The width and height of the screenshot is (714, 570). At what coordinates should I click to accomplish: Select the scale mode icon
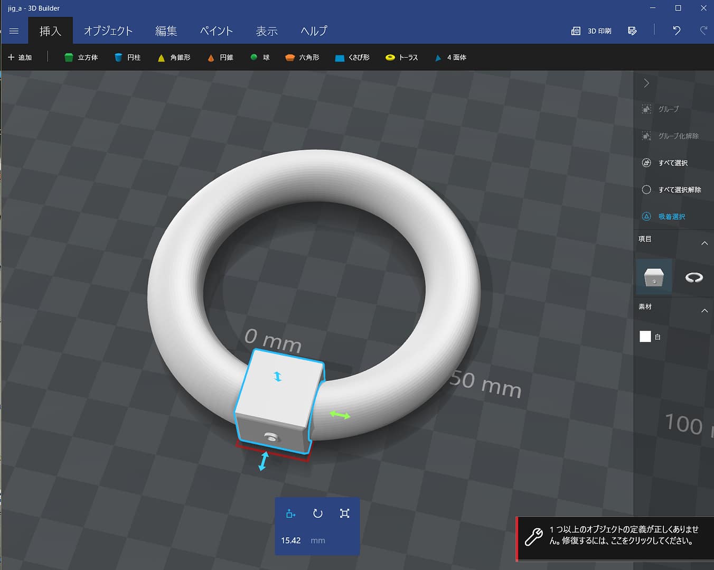(x=344, y=513)
